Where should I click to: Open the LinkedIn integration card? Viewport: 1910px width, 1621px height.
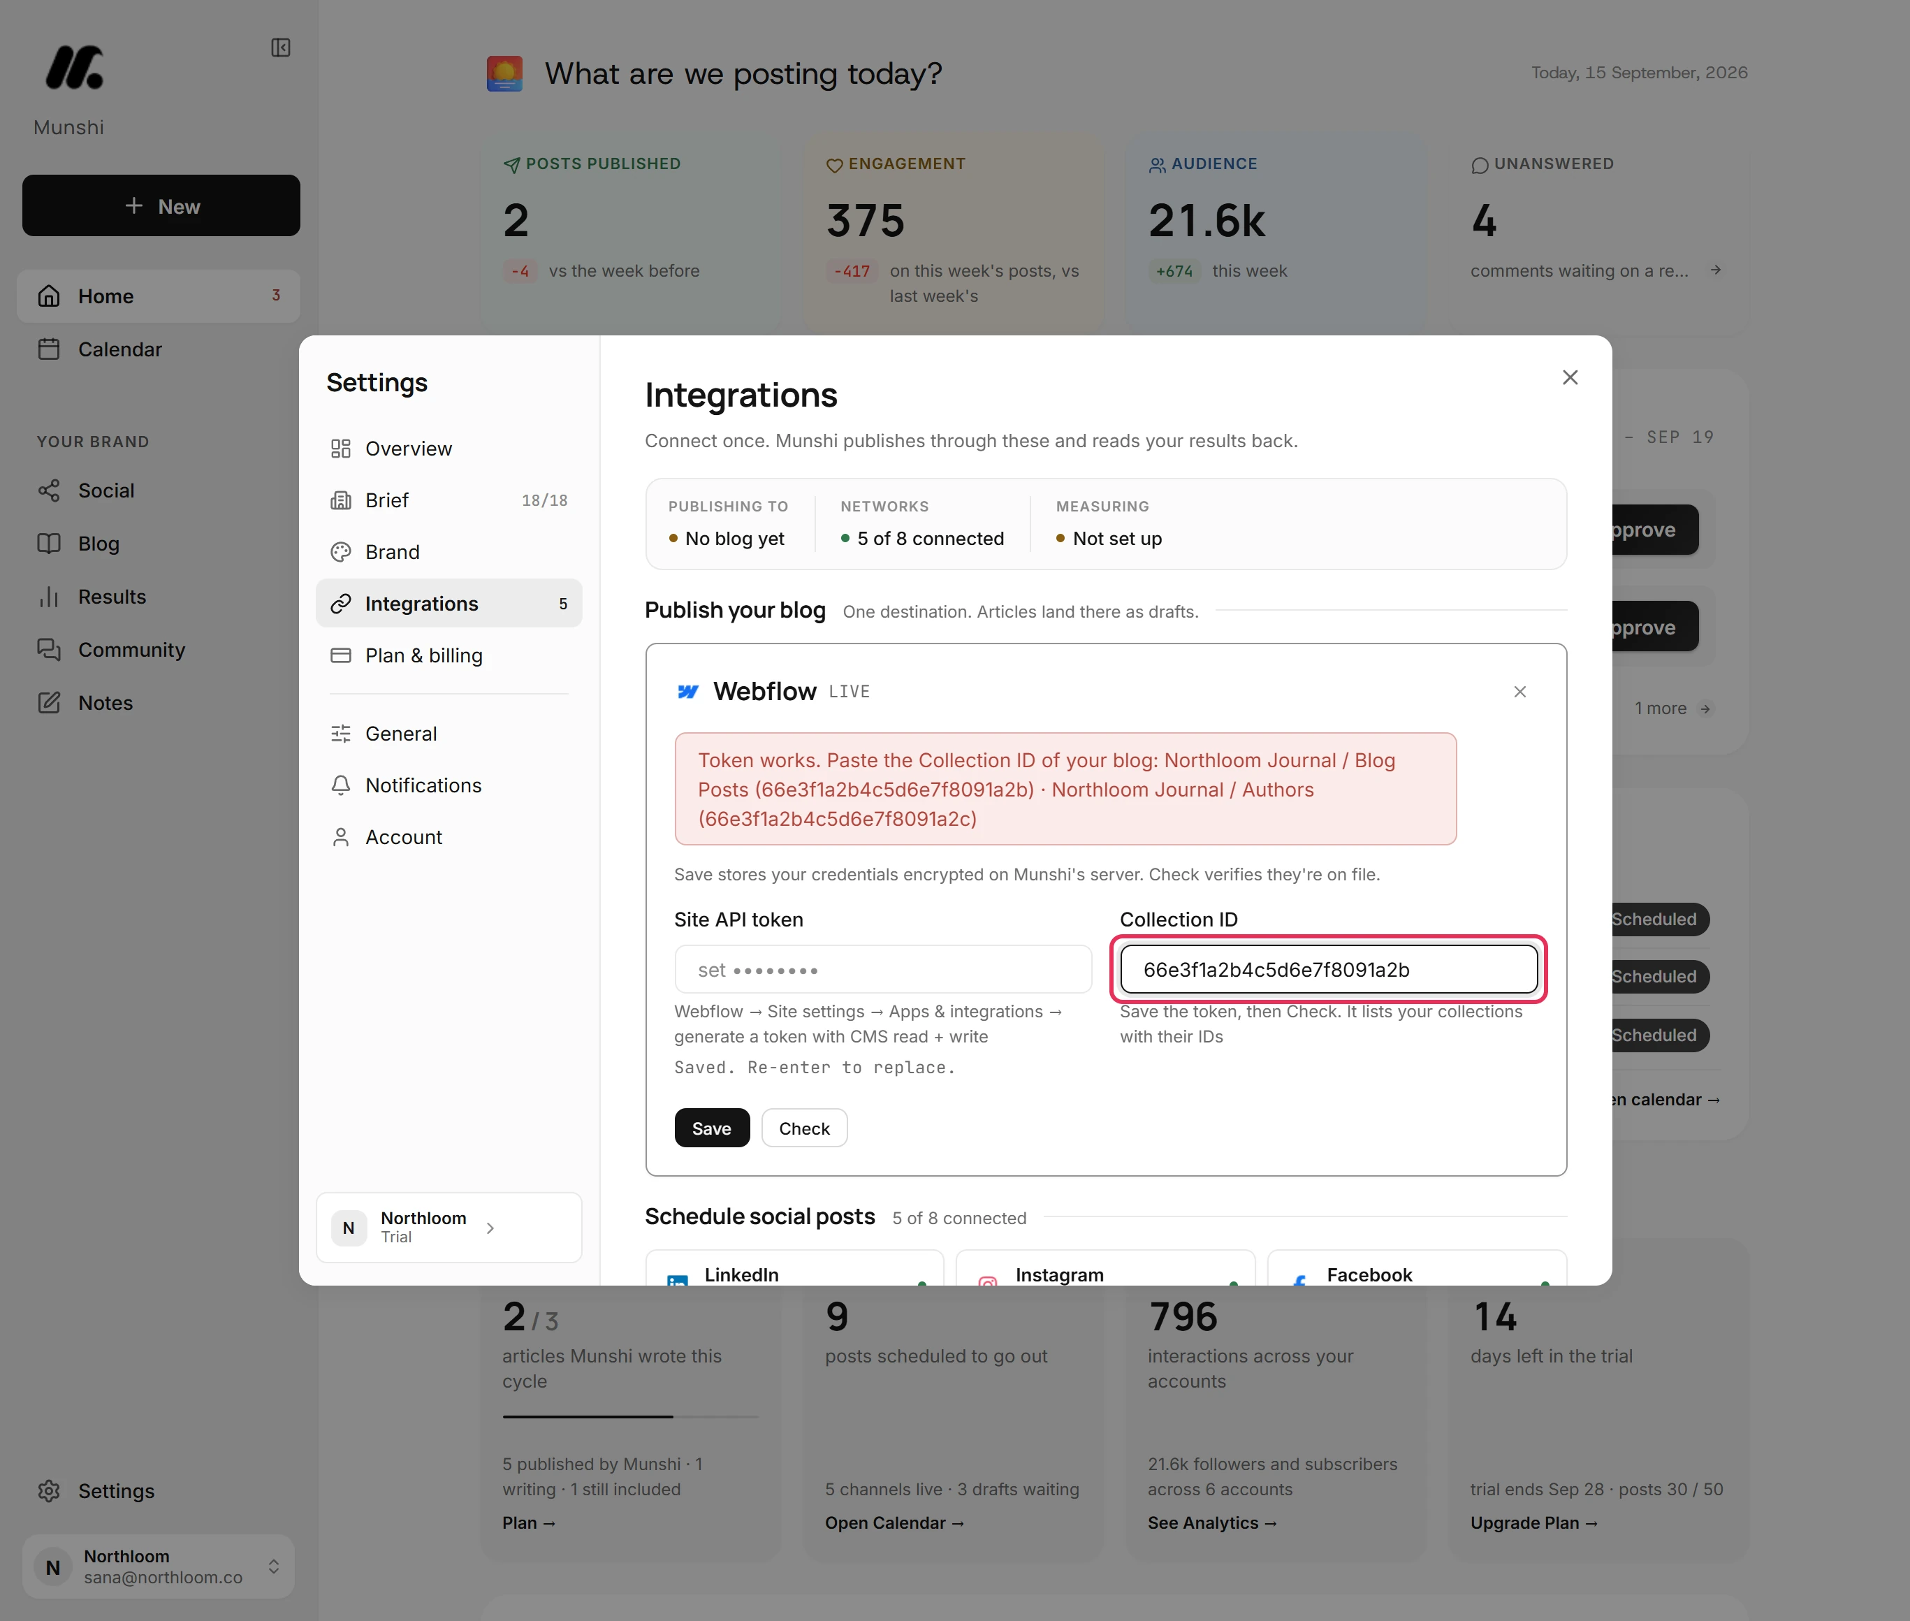(x=794, y=1268)
